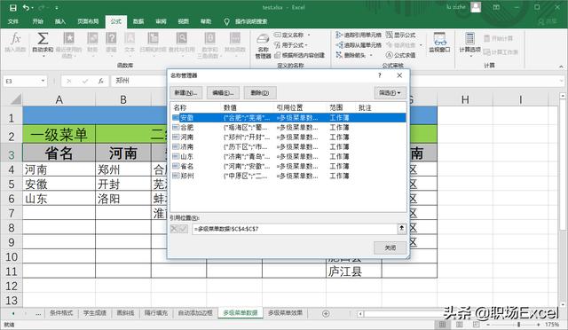Click Calculate Now (开始计算)
This screenshot has height=330, width=568.
[499, 38]
